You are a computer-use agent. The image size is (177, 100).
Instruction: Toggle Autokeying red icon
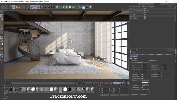click(x=108, y=83)
